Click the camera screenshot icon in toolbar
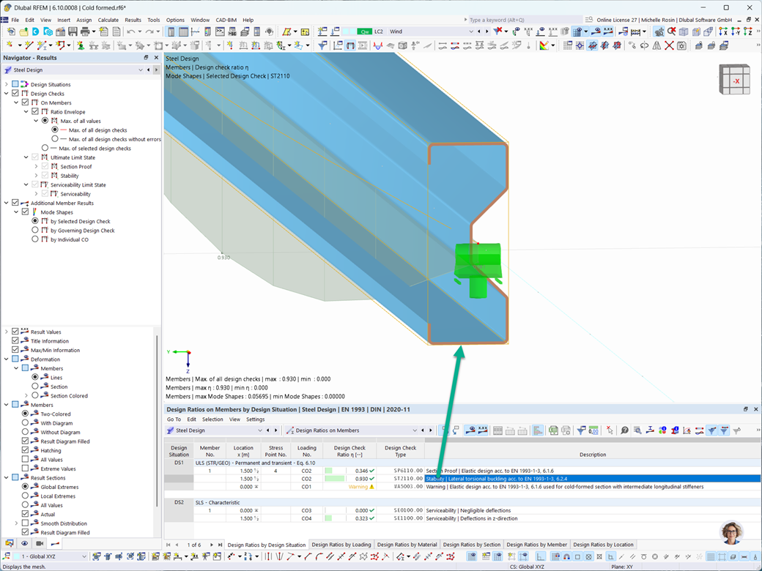The width and height of the screenshot is (762, 571). pos(682,45)
